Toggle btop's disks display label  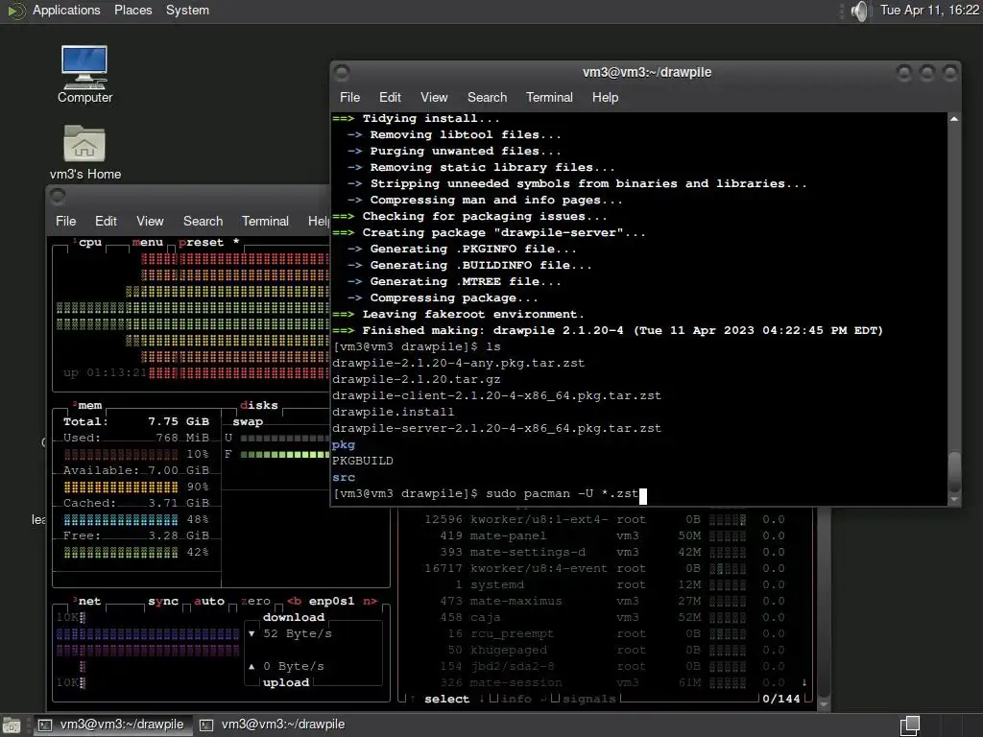pos(258,406)
